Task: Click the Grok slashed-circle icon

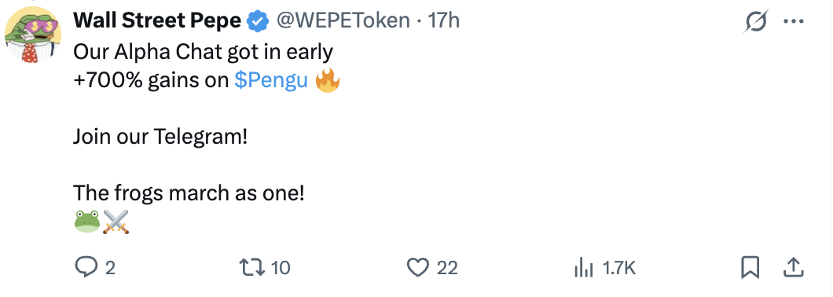Action: point(757,22)
